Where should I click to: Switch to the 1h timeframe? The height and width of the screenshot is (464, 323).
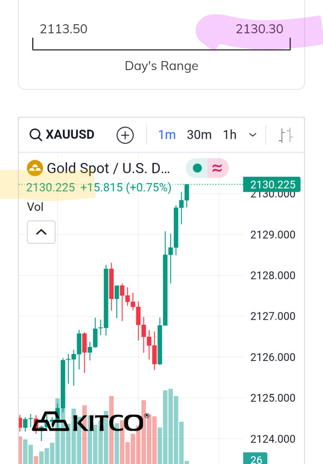point(229,135)
